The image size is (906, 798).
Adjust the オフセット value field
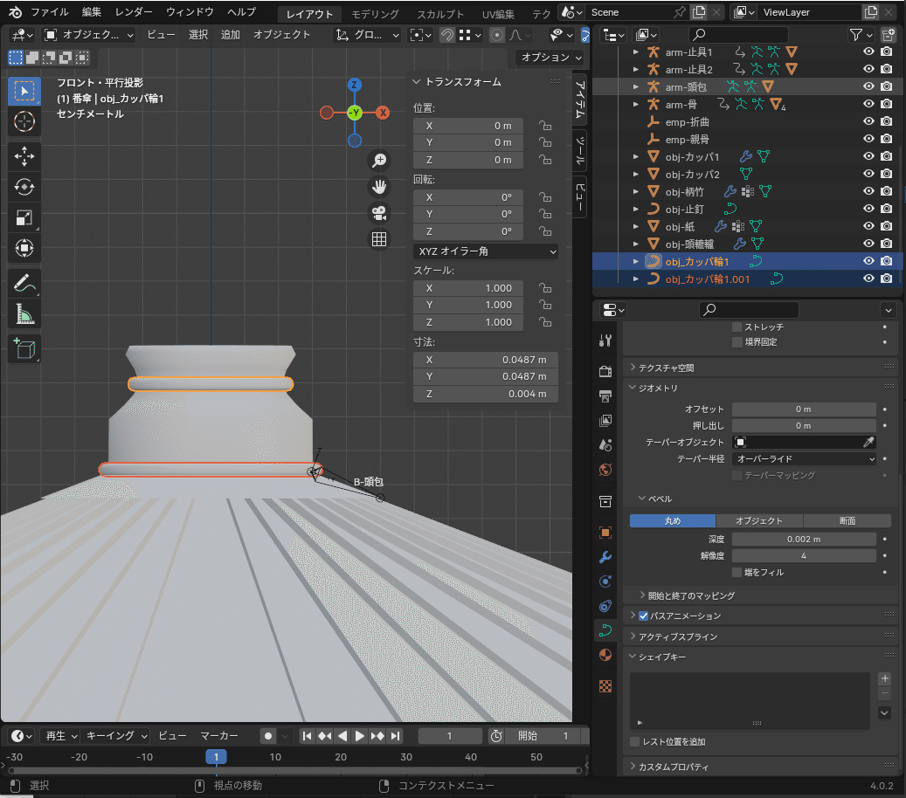804,409
